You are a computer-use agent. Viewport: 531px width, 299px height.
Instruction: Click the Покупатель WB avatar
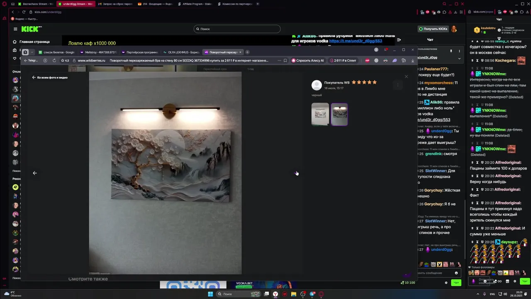317,85
